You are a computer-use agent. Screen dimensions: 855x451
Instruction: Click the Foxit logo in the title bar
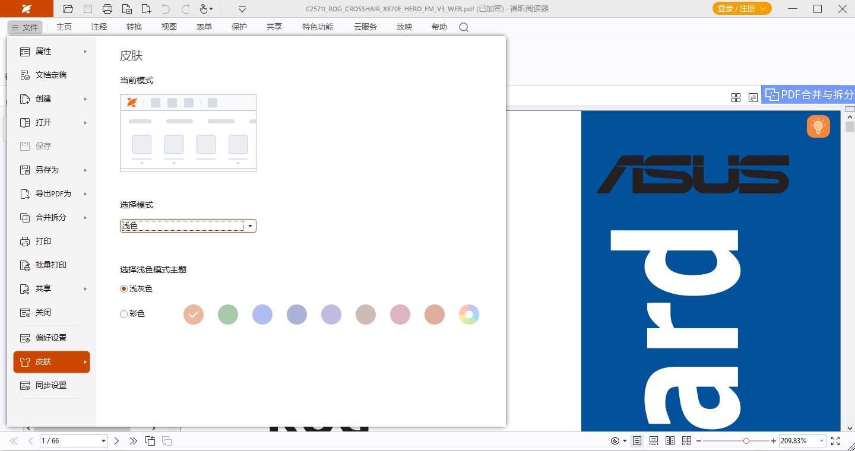(27, 9)
